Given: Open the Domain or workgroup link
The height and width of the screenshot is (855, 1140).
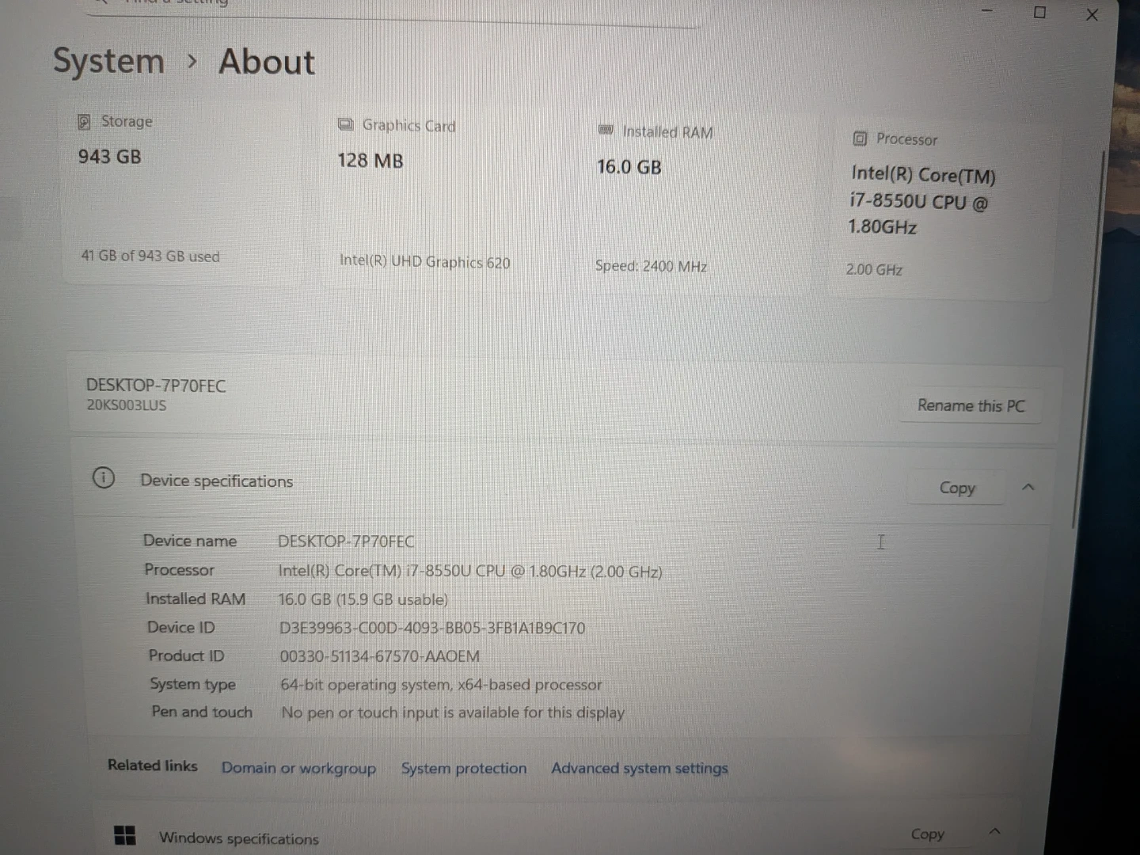Looking at the screenshot, I should (x=298, y=768).
